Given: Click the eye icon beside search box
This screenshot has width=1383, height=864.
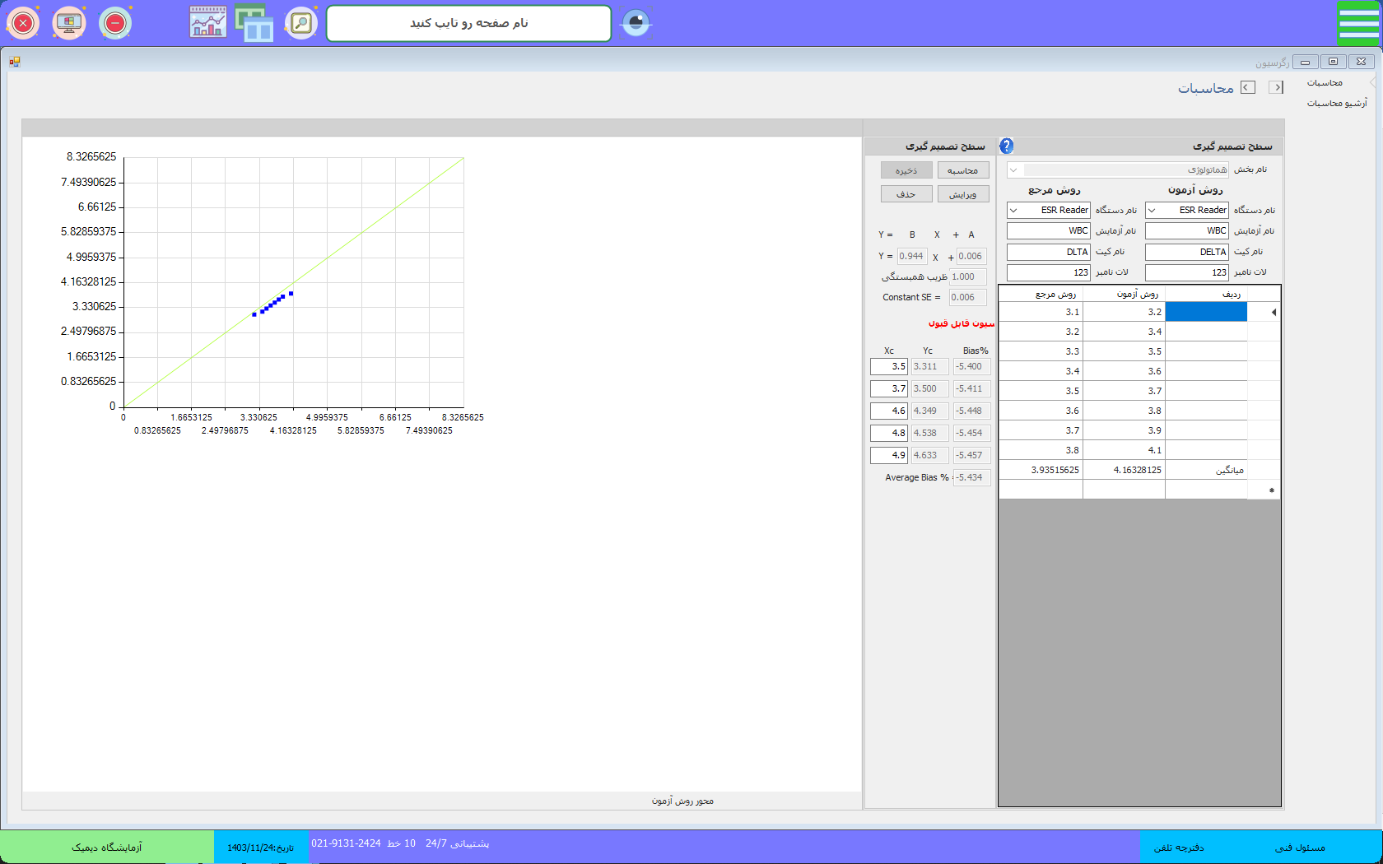Looking at the screenshot, I should click(x=636, y=23).
